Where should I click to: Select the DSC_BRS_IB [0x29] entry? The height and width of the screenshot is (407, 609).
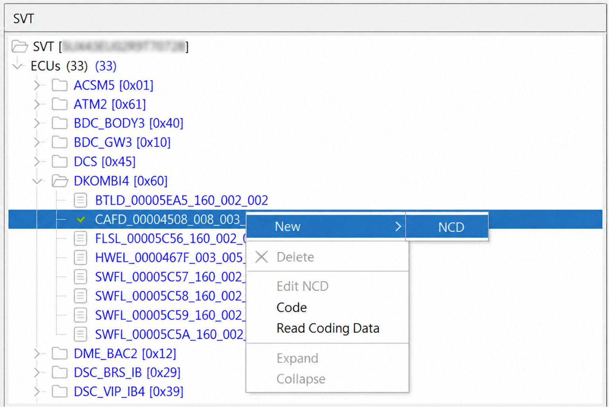click(127, 372)
